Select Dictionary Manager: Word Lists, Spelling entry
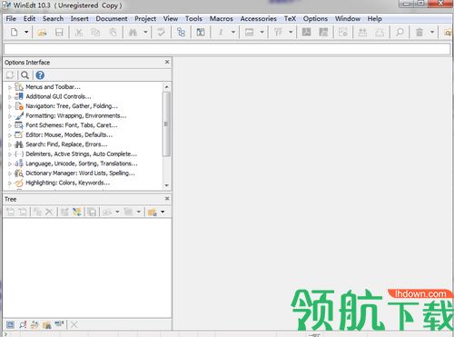This screenshot has height=337, width=454. coord(80,173)
